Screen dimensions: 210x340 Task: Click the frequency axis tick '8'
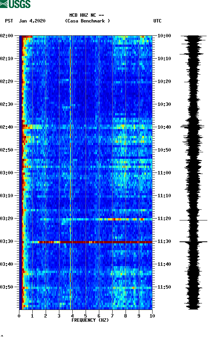[x=126, y=316]
